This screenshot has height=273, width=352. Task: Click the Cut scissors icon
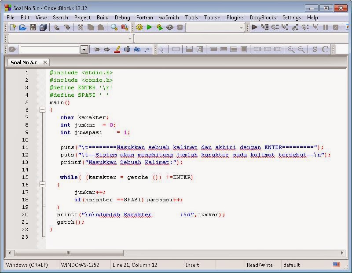pos(81,27)
